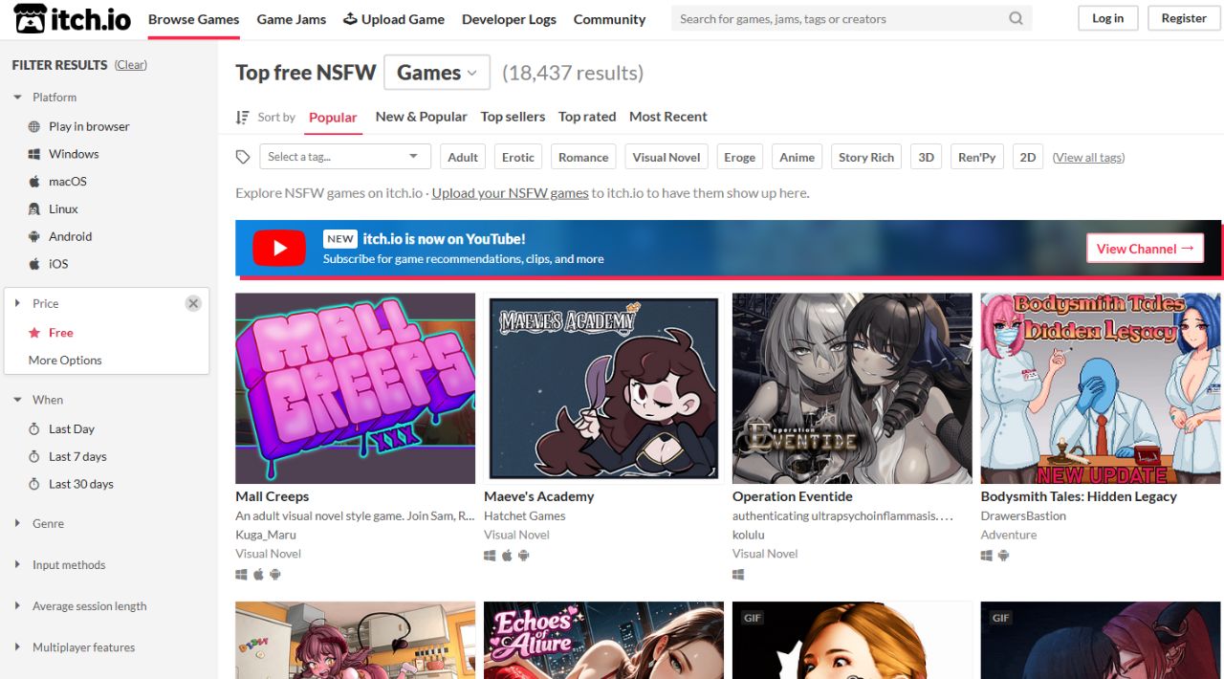Click Android platform icon under Mall Creeps
1224x679 pixels.
point(275,575)
